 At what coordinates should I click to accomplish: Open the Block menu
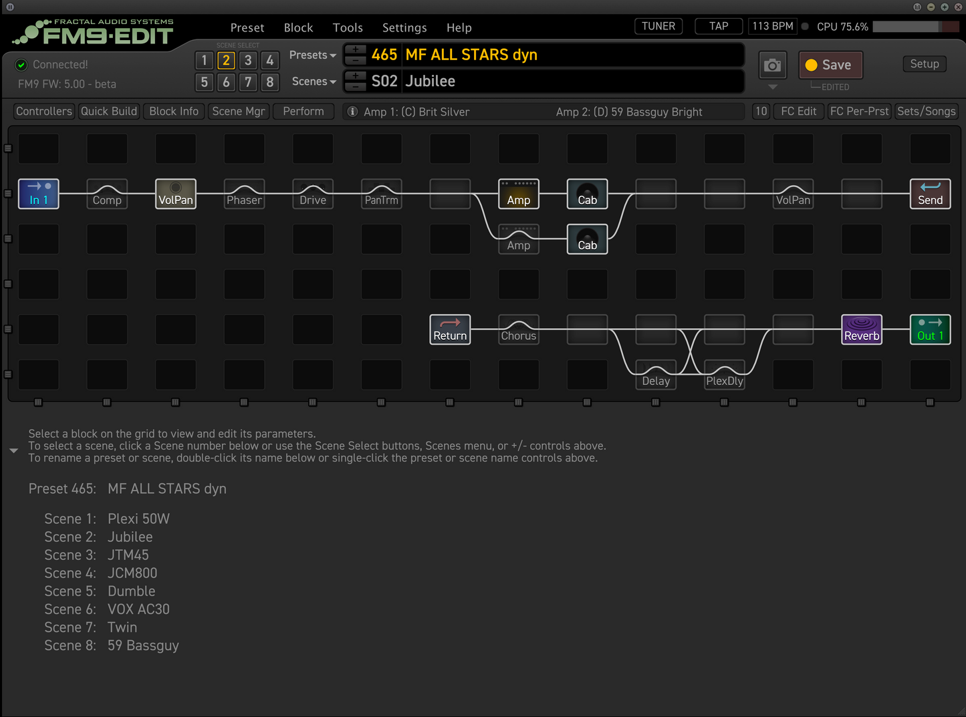point(298,28)
